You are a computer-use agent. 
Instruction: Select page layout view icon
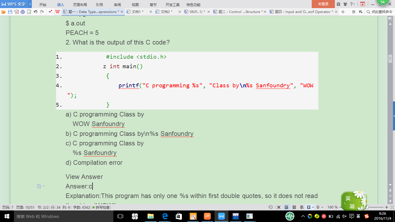pos(286,207)
